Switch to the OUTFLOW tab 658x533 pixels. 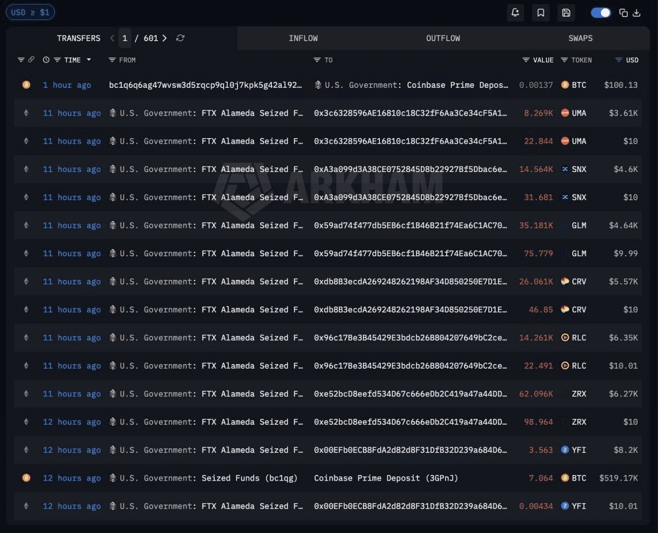click(443, 38)
